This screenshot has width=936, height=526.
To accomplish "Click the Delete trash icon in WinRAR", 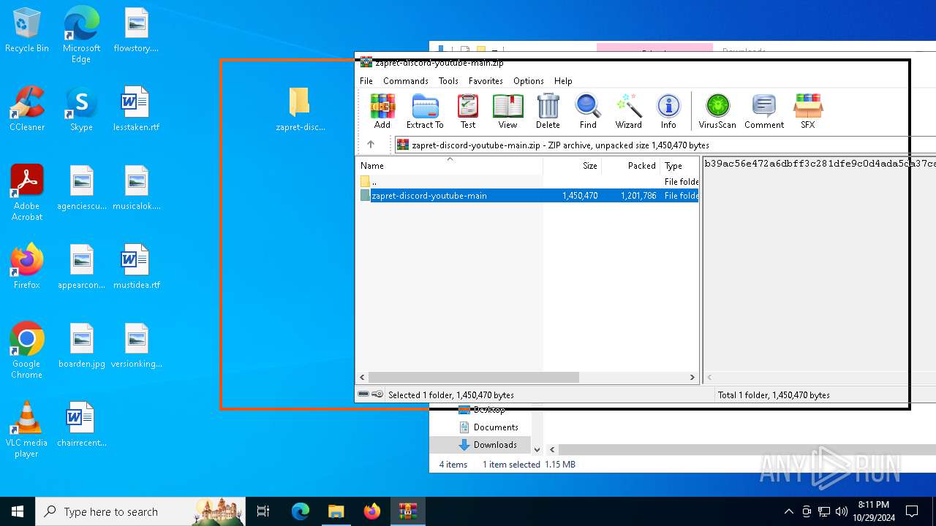I will 548,111.
